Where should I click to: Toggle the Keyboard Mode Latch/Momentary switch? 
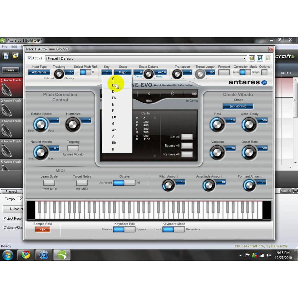[174, 229]
